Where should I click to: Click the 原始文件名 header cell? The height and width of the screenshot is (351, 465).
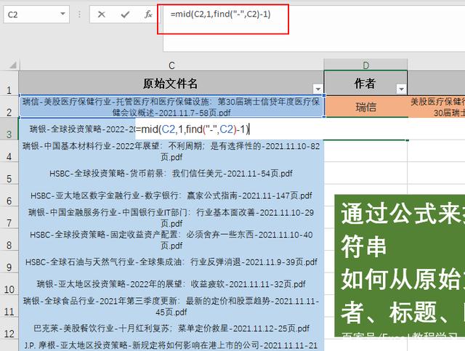tap(171, 84)
